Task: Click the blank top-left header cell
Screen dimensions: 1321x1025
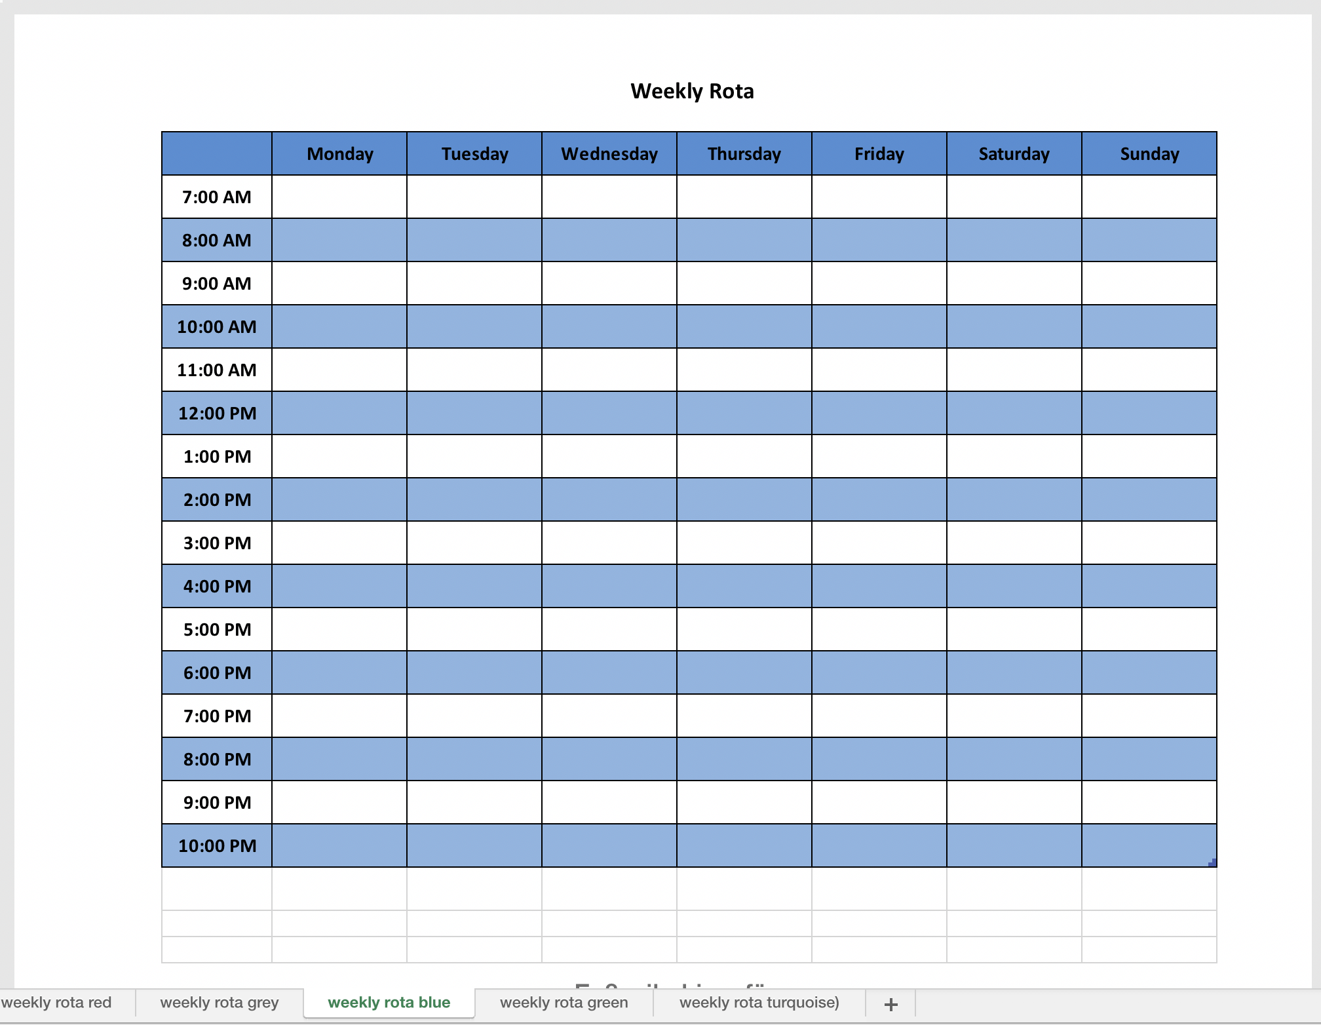Action: coord(217,153)
